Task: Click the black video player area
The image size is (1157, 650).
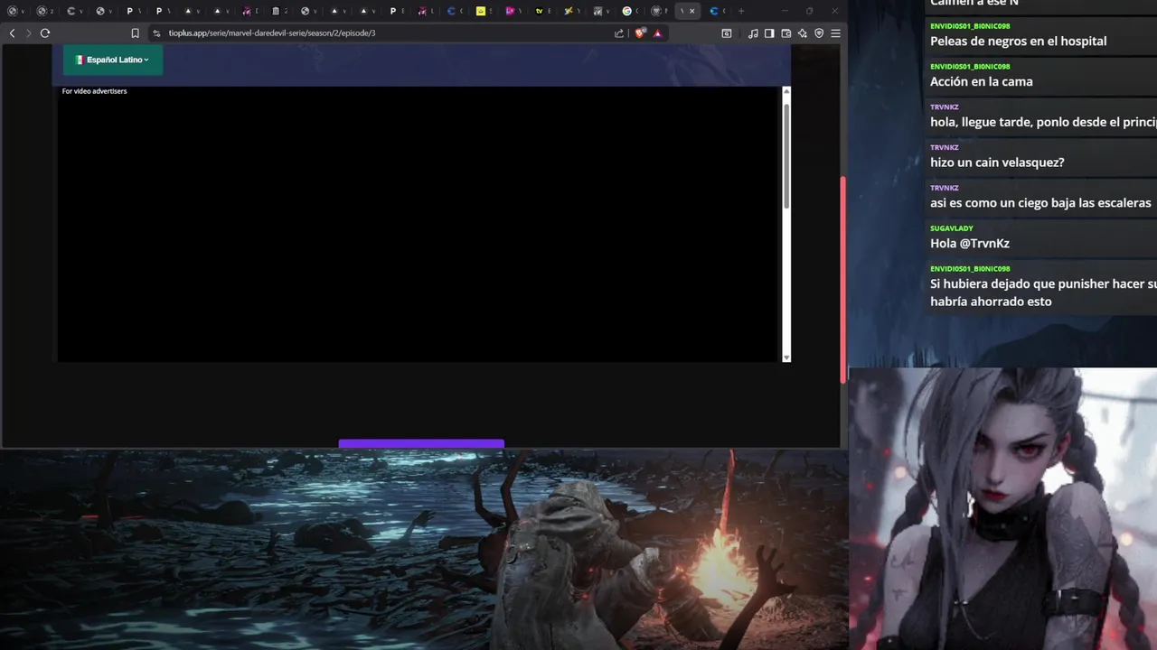Action: point(419,226)
